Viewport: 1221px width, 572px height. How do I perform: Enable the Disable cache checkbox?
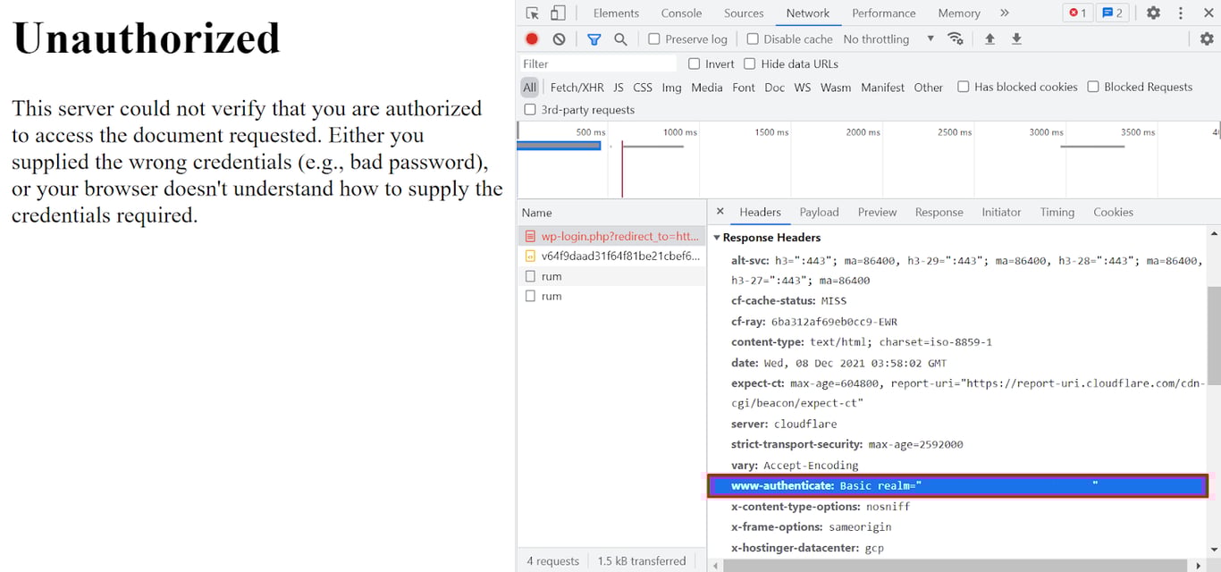point(752,39)
